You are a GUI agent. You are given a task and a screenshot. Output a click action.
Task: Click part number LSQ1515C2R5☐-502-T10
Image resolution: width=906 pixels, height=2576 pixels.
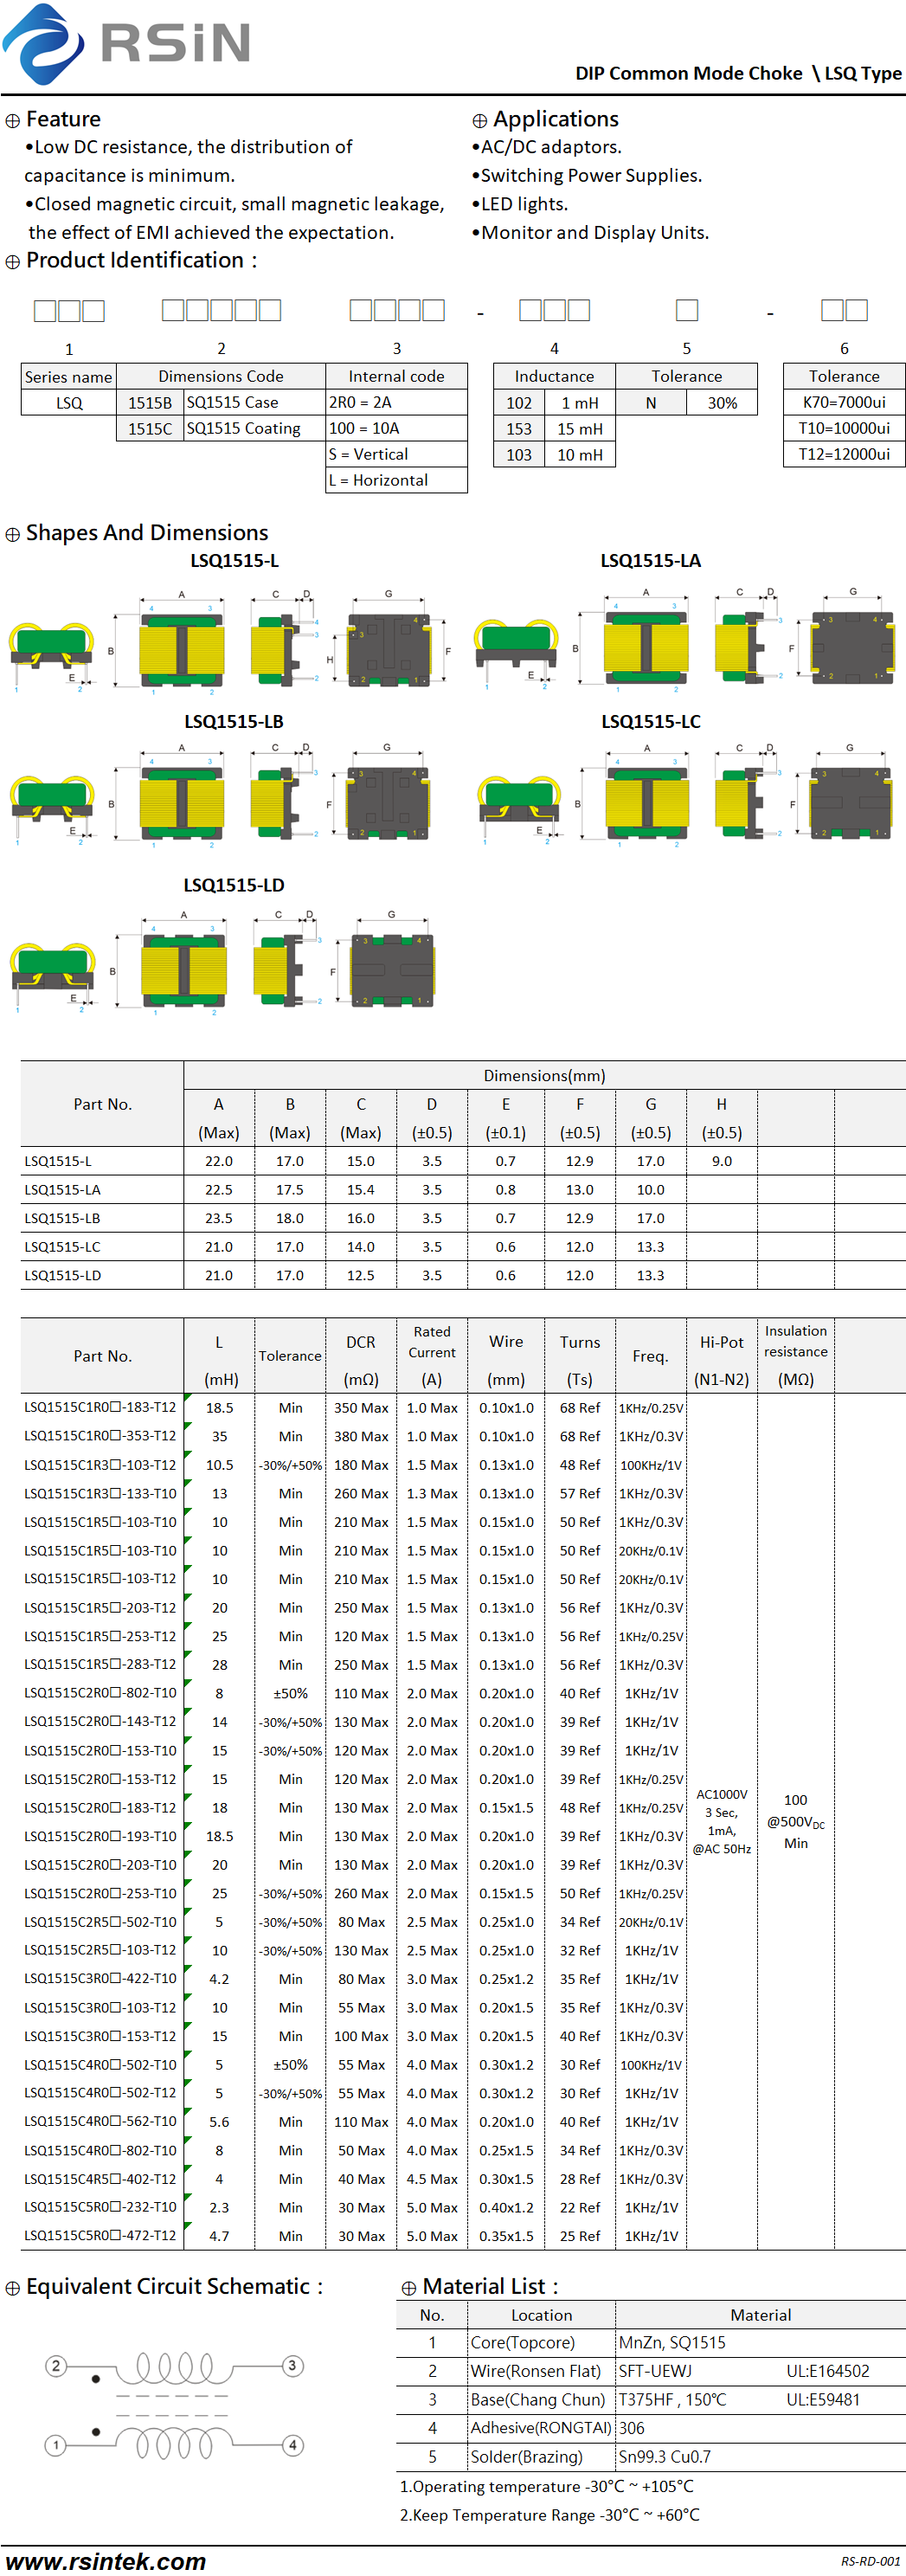pos(100,1922)
